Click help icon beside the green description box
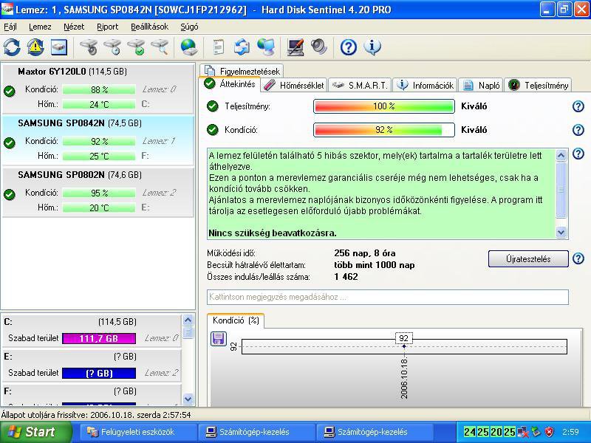591x443 pixels. click(x=578, y=154)
